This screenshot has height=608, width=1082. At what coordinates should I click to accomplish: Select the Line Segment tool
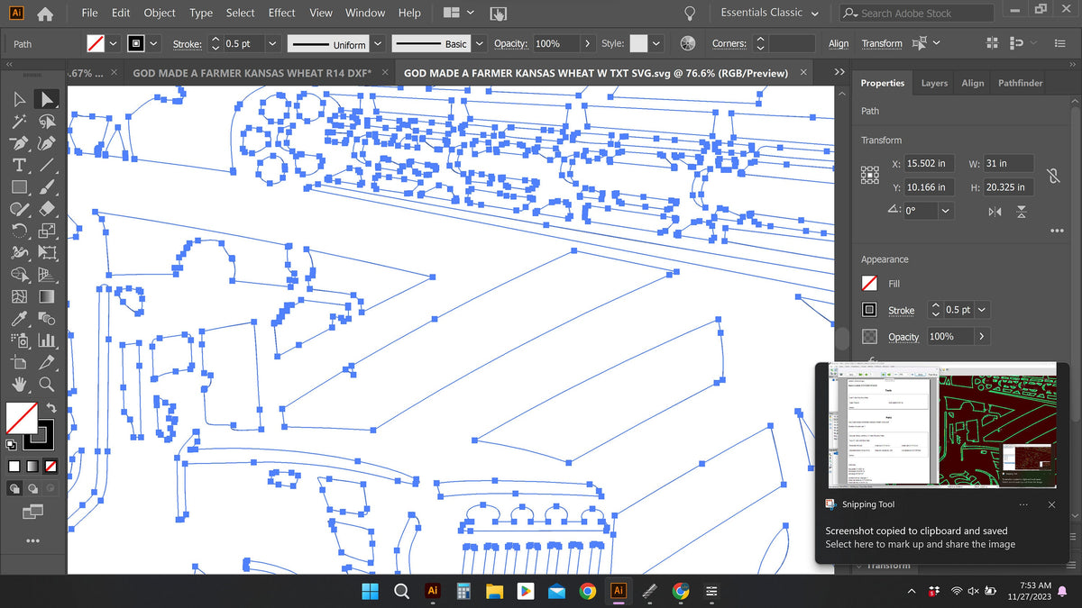coord(47,165)
